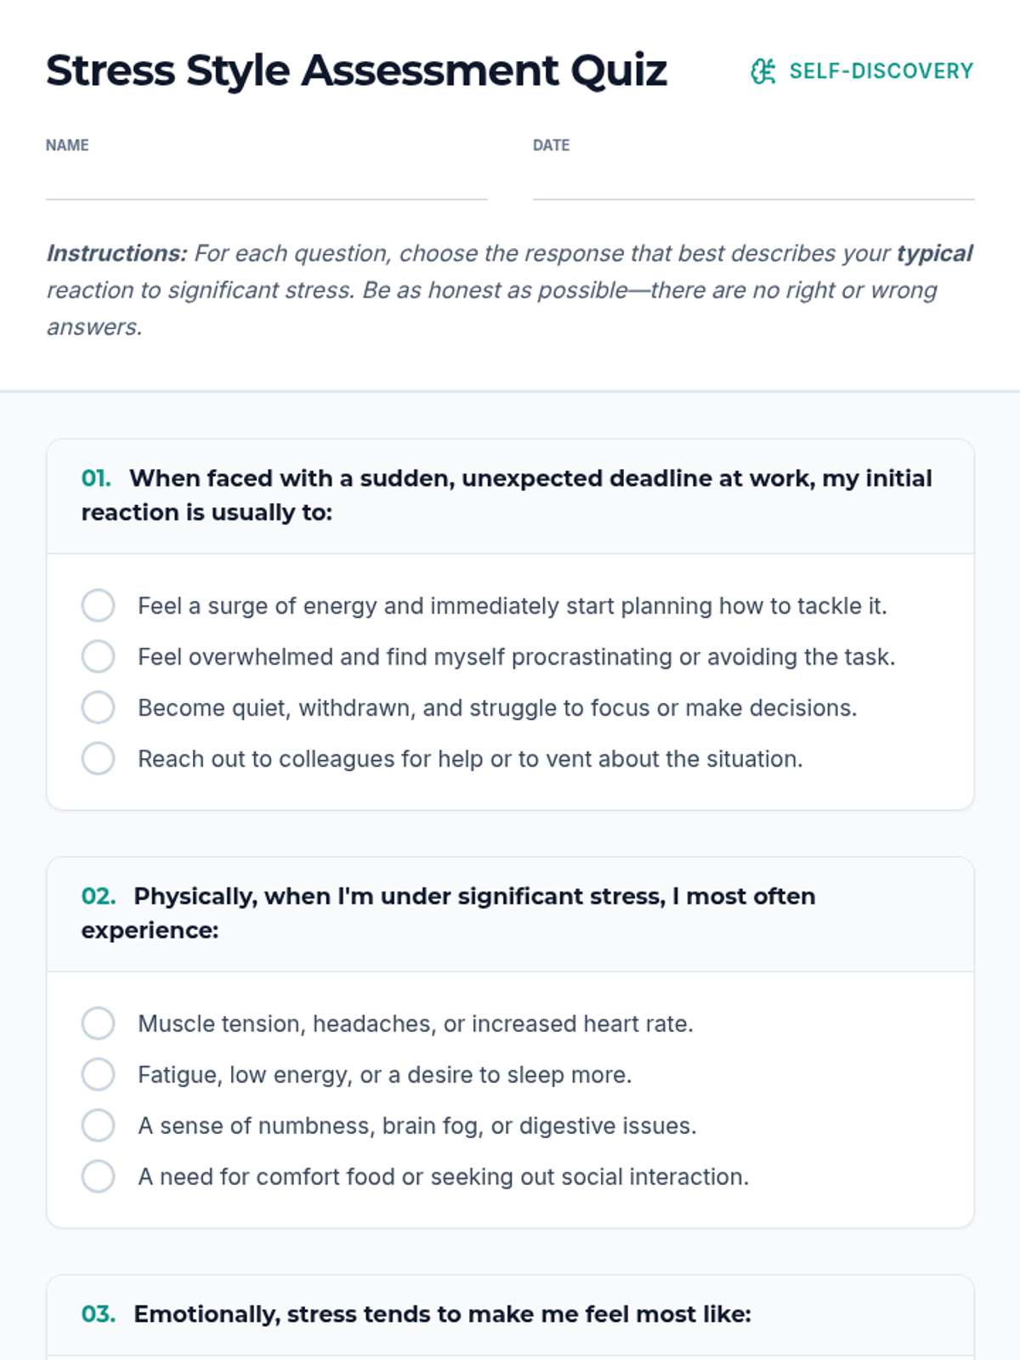Click the Name input field
The height and width of the screenshot is (1360, 1020).
click(266, 181)
